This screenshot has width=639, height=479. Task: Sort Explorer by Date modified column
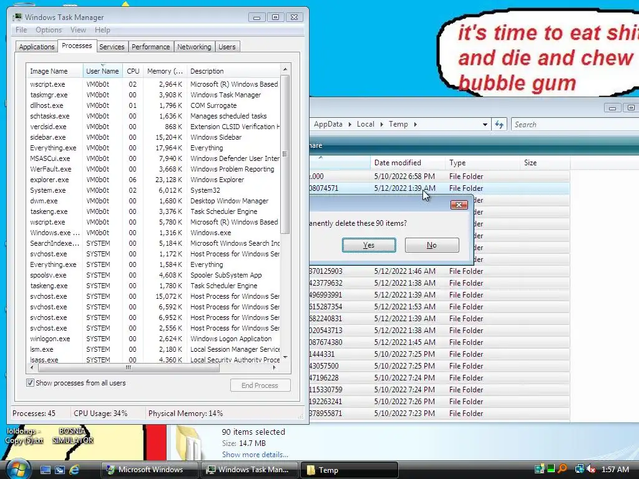pyautogui.click(x=407, y=163)
